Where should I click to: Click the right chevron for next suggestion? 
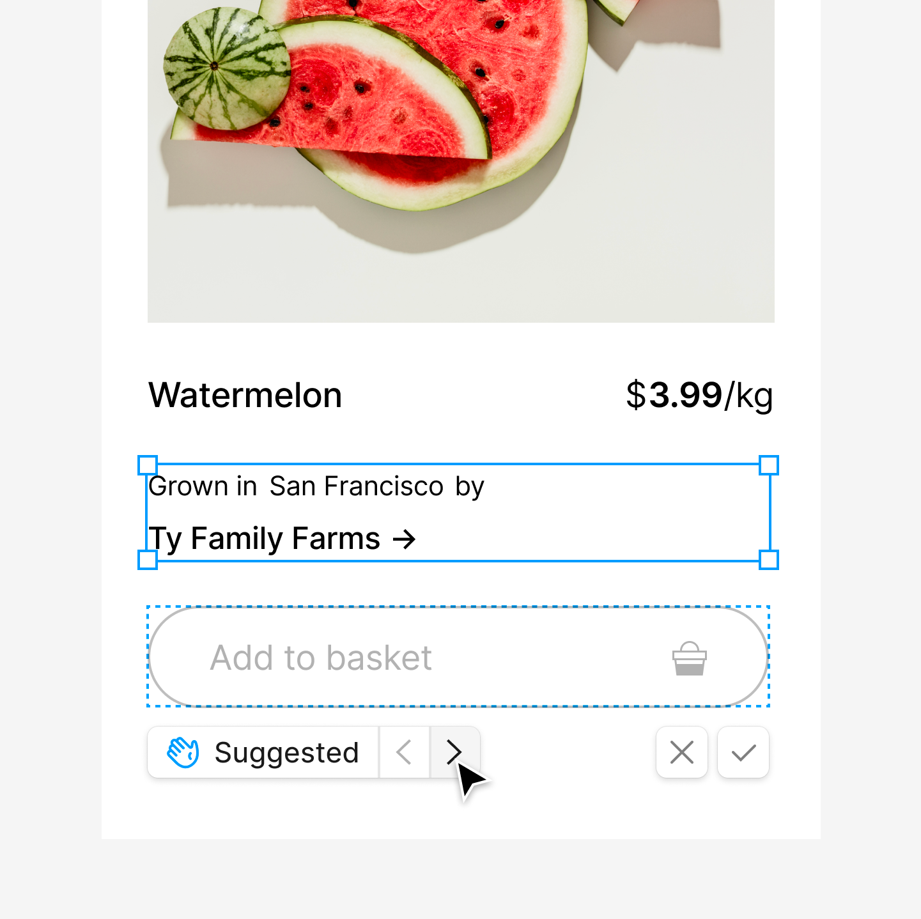coord(455,752)
